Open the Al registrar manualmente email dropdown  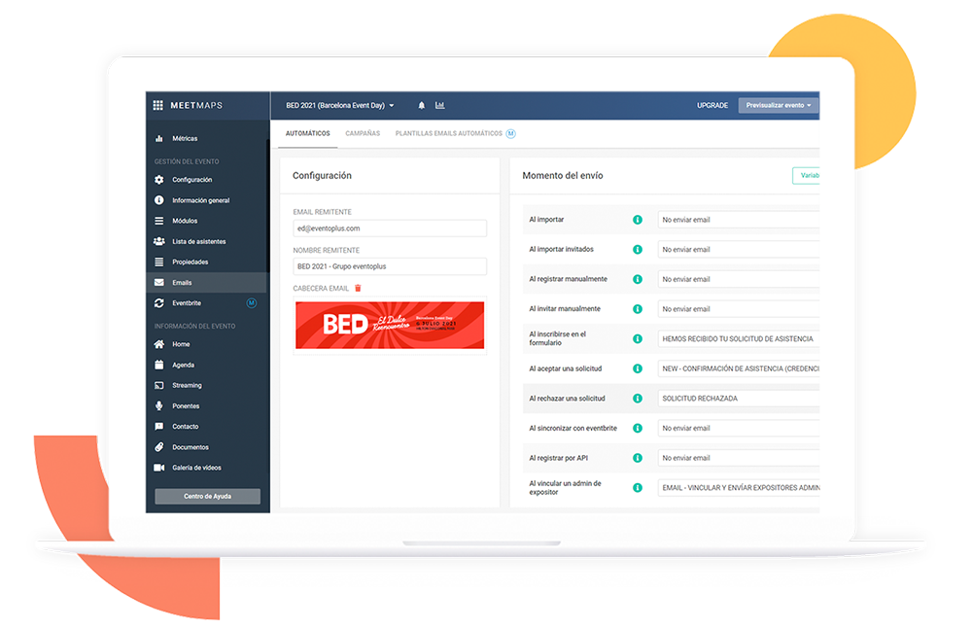tap(739, 279)
